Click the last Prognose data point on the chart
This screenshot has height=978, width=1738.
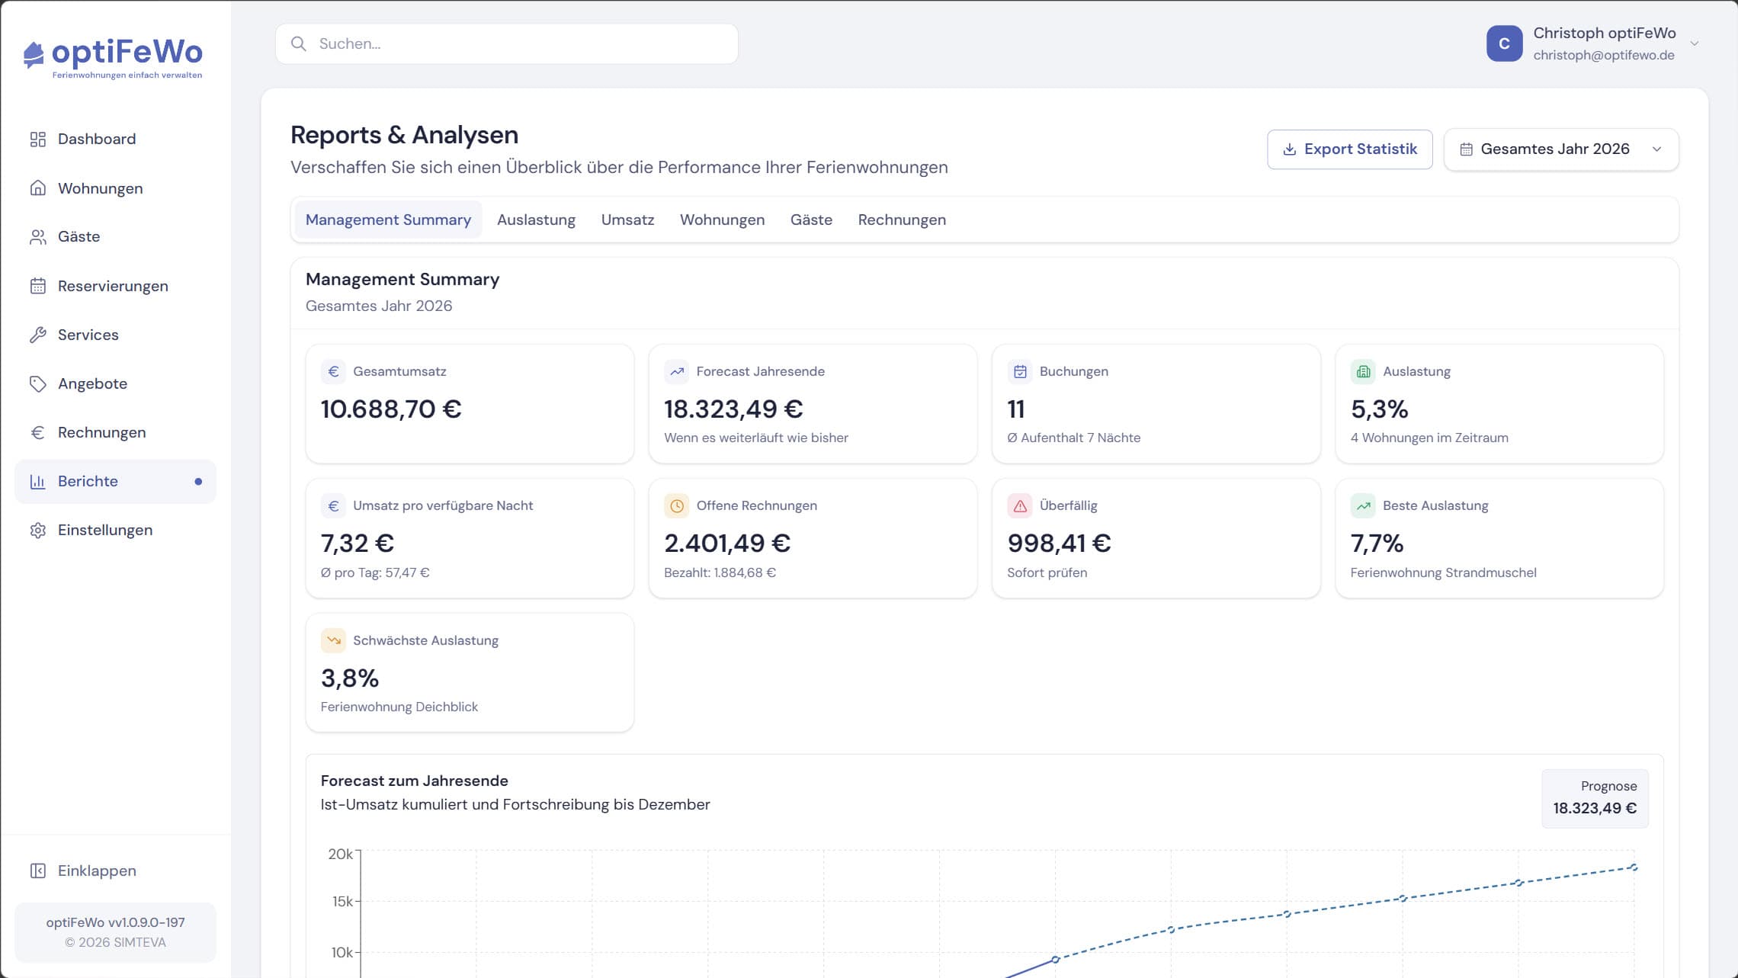tap(1634, 867)
